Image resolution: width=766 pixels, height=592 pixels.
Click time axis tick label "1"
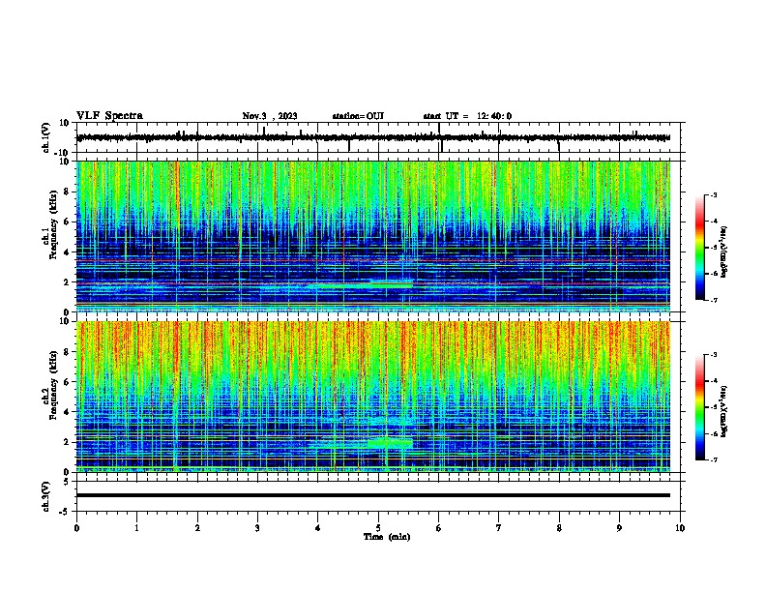[136, 528]
